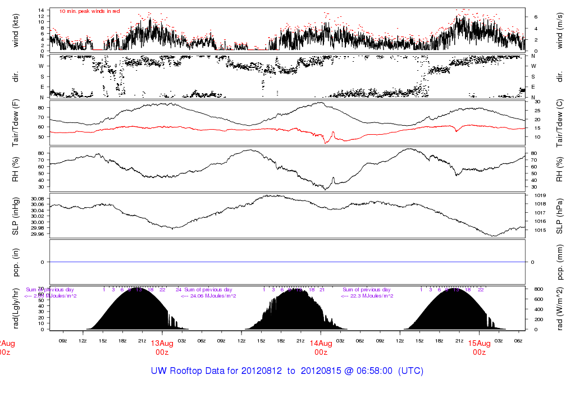Select the 14Aug 00z date marker

(321, 348)
